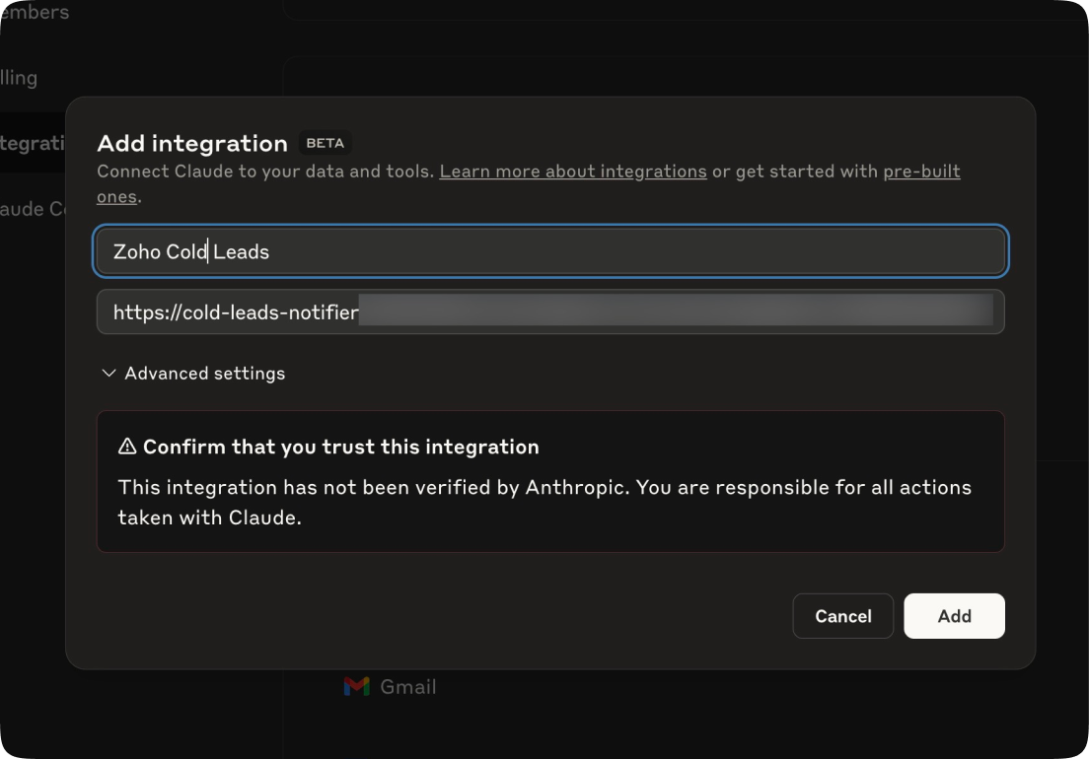Click the chevron beside Advanced settings

pos(109,374)
